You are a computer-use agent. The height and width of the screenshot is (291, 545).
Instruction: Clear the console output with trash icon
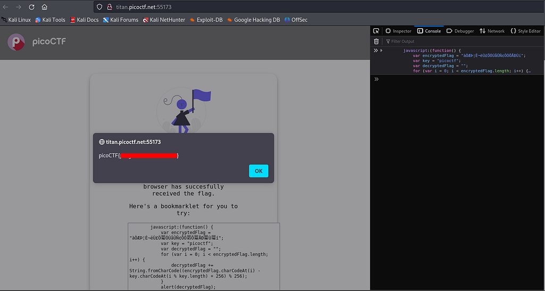[376, 42]
